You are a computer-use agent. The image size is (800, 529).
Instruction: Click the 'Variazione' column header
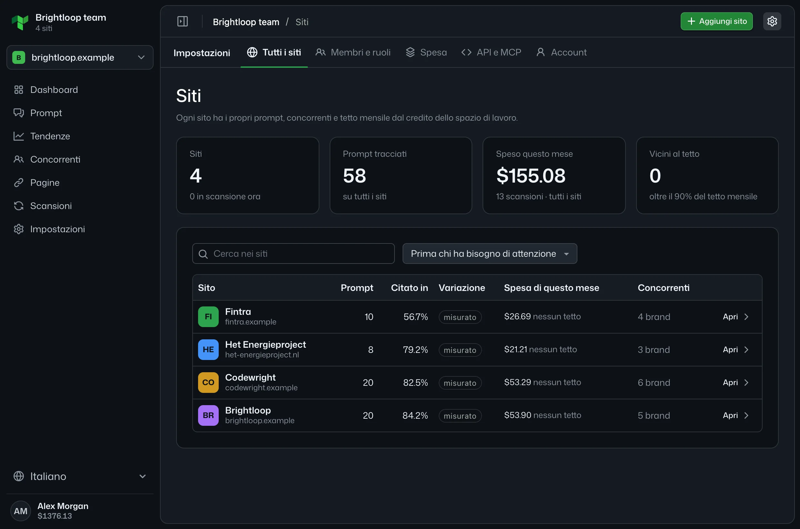coord(462,288)
